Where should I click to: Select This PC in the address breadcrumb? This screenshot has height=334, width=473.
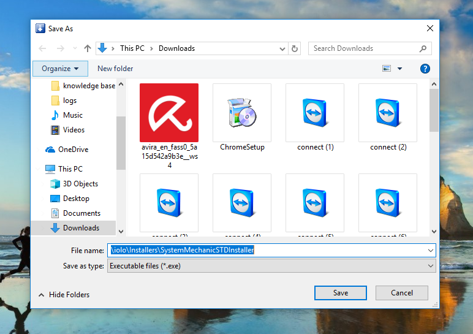tap(132, 48)
